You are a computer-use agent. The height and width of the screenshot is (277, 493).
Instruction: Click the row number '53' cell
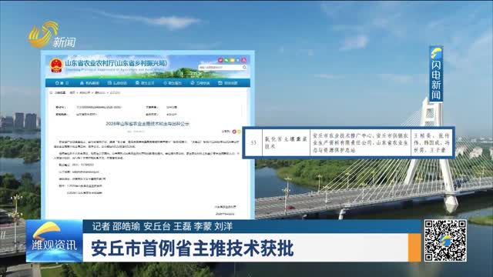[x=253, y=142]
